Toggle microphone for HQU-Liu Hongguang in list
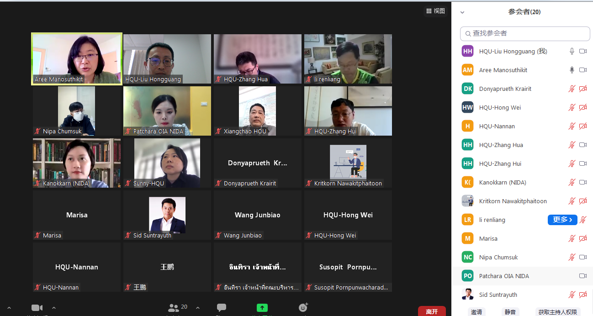The image size is (593, 316). click(572, 51)
